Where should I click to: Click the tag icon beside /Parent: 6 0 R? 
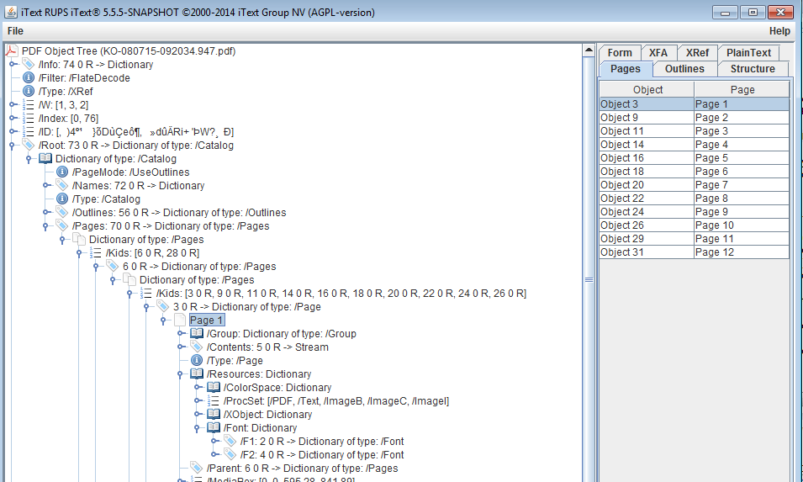197,468
